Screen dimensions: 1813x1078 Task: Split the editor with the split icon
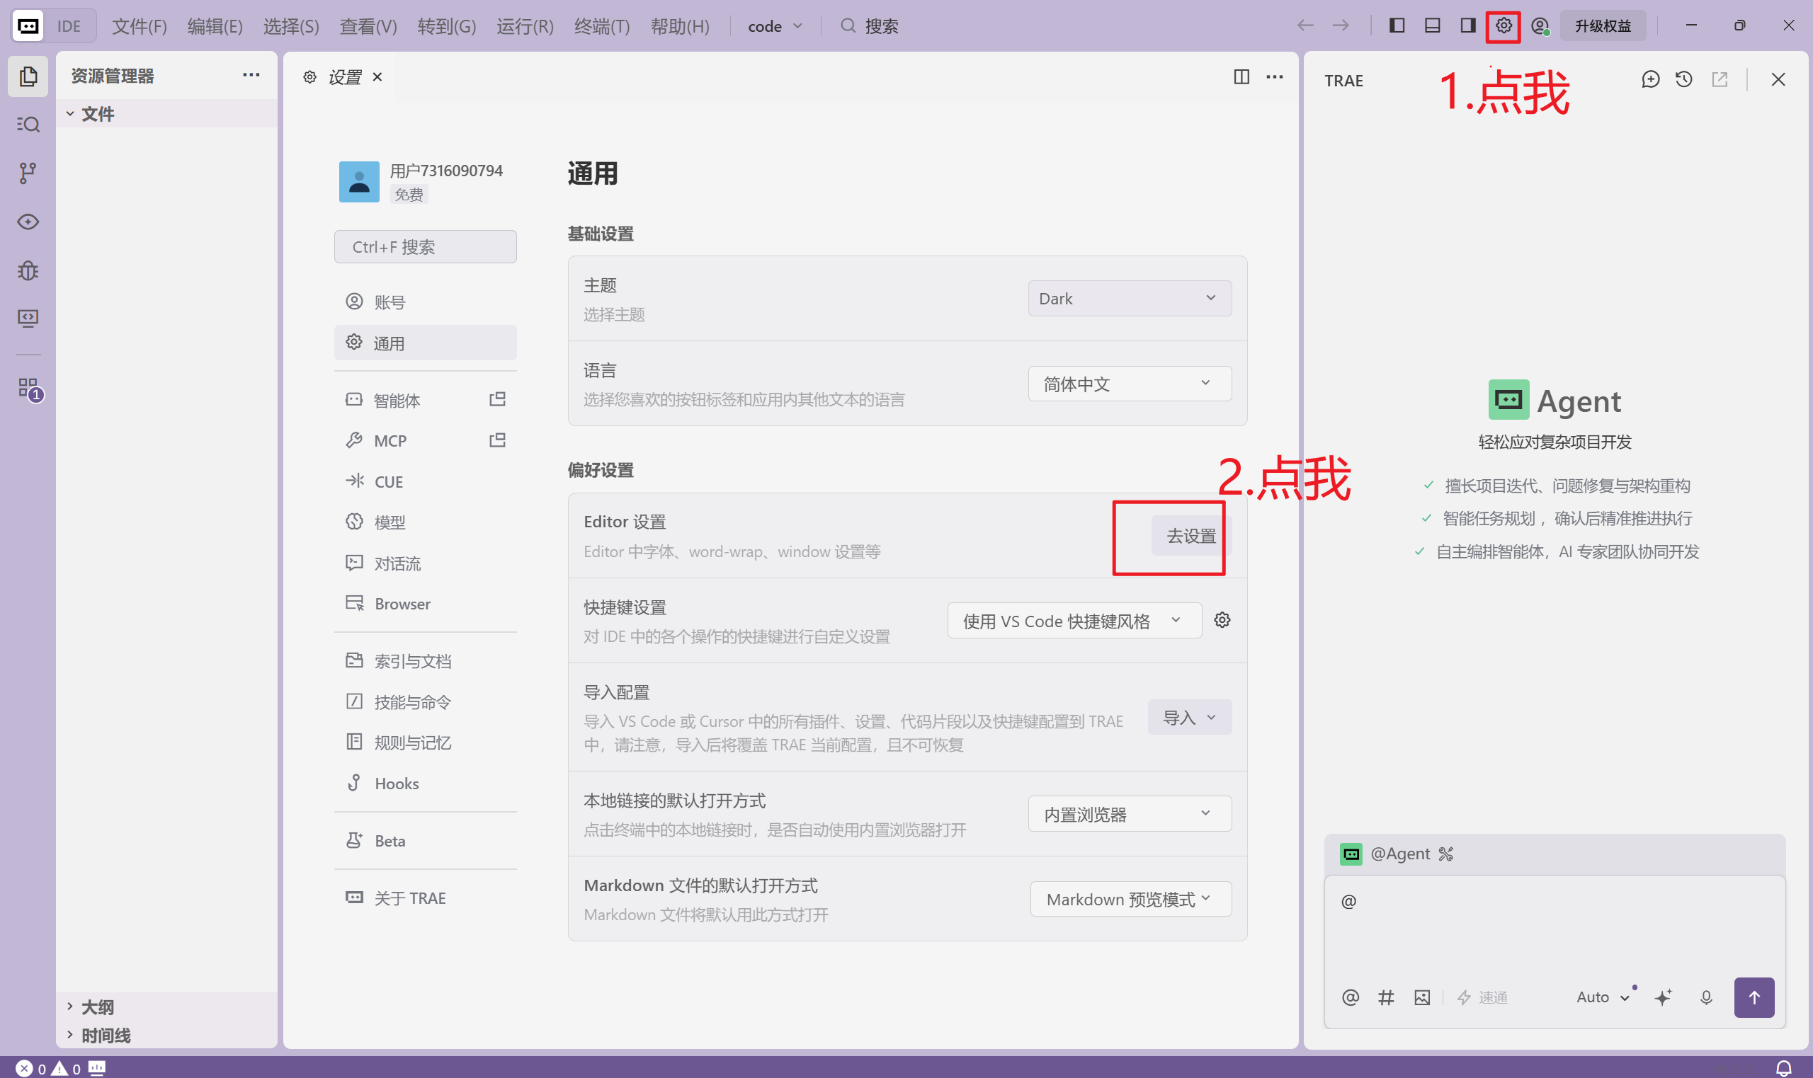coord(1242,77)
